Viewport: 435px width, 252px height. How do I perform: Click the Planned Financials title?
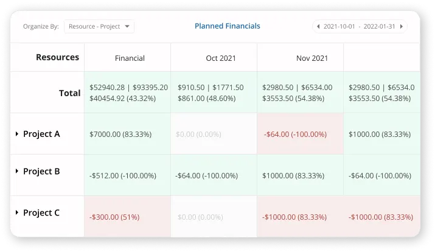[227, 26]
